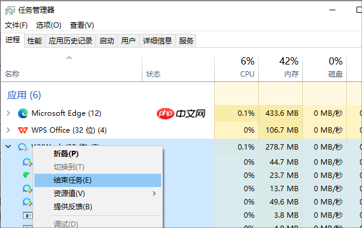Image resolution: width=362 pixels, height=228 pixels.
Task: Click the Microsoft Edge icon
Action: 23,113
